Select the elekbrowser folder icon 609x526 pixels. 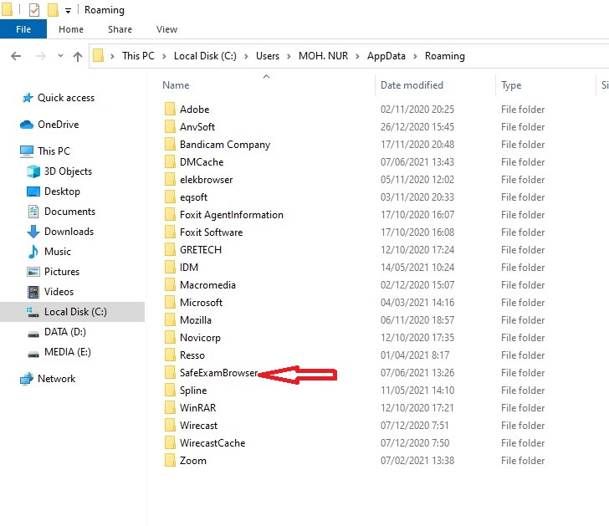tap(170, 179)
